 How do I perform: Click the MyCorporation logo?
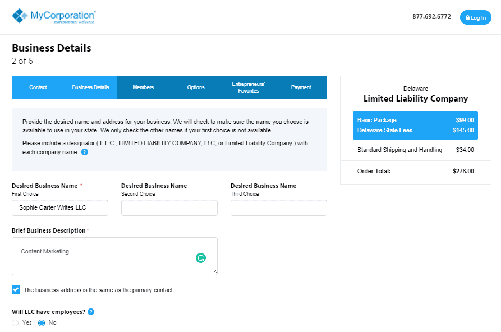click(53, 17)
